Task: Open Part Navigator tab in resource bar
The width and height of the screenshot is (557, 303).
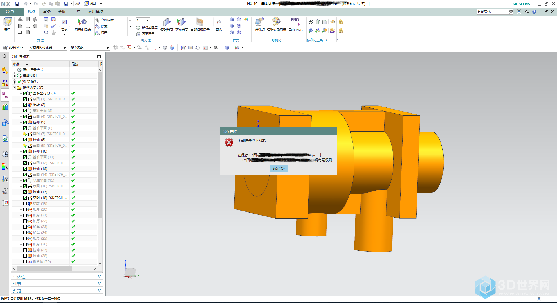Action: coord(5,95)
